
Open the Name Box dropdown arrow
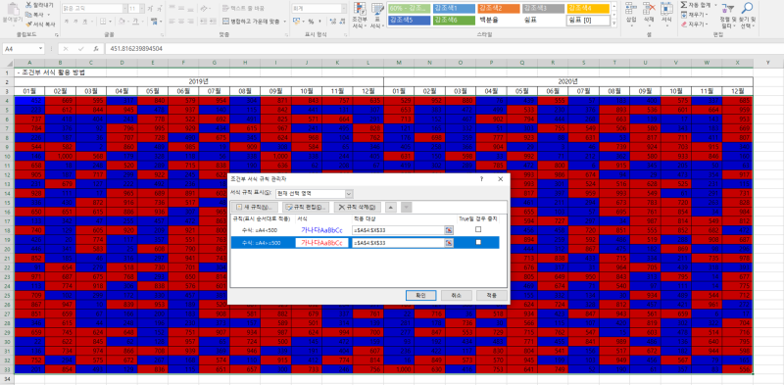click(x=41, y=49)
